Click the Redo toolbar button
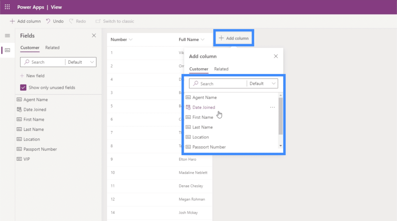This screenshot has width=397, height=221. 78,21
